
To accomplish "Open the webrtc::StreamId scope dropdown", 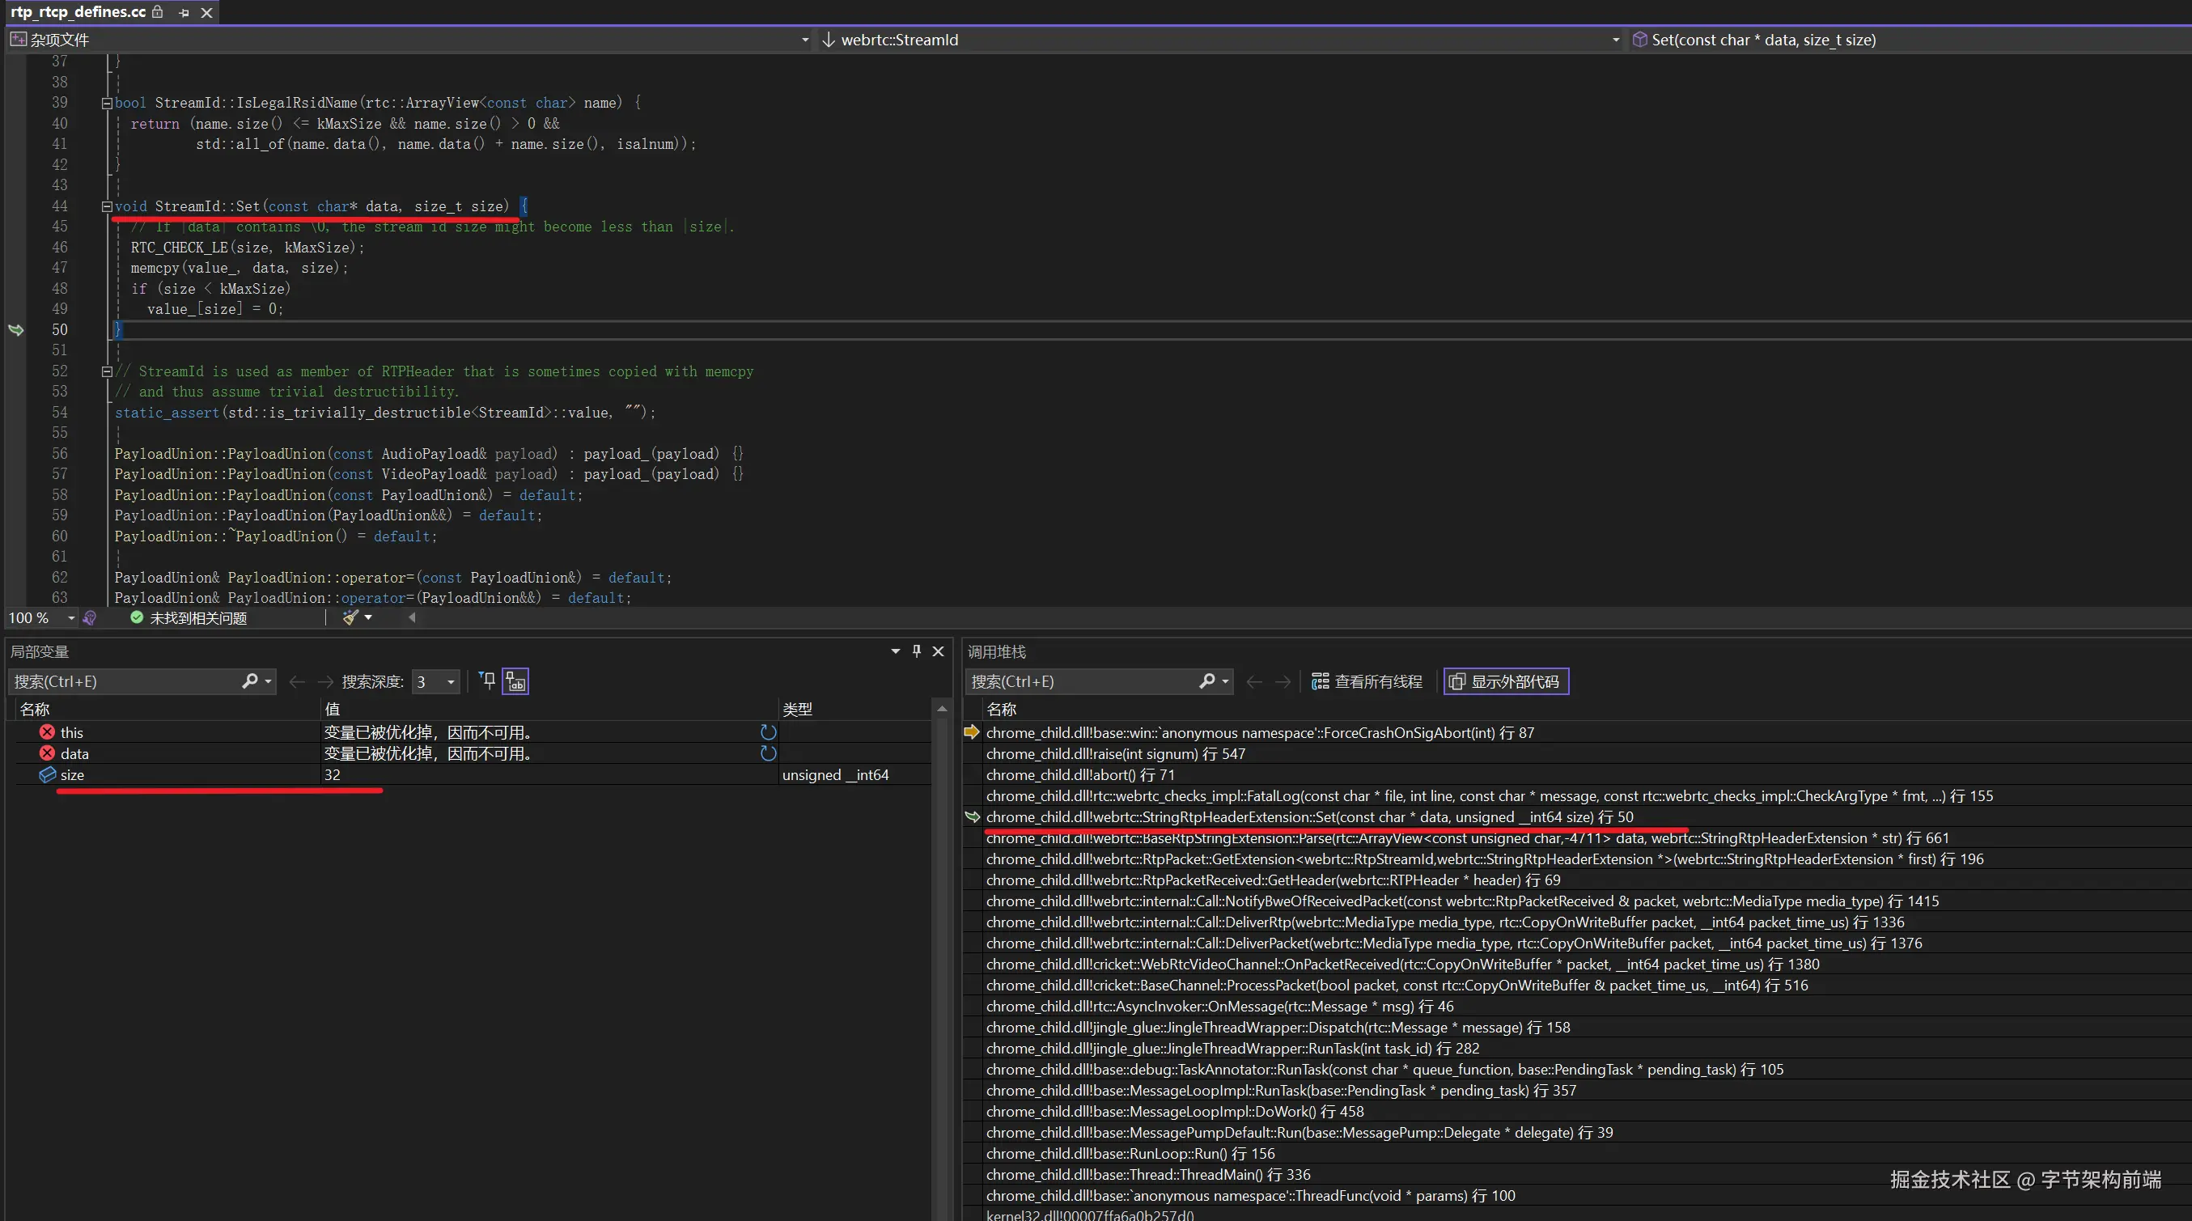I will 1615,40.
